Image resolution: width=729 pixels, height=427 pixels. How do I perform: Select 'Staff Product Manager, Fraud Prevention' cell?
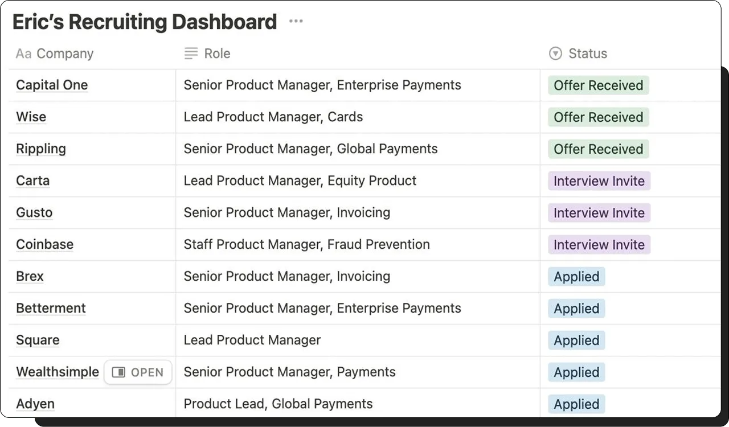(x=358, y=245)
